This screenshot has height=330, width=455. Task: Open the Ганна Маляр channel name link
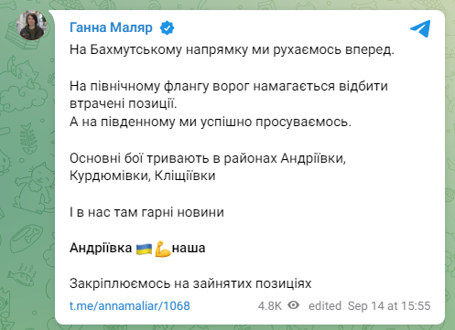tap(111, 27)
